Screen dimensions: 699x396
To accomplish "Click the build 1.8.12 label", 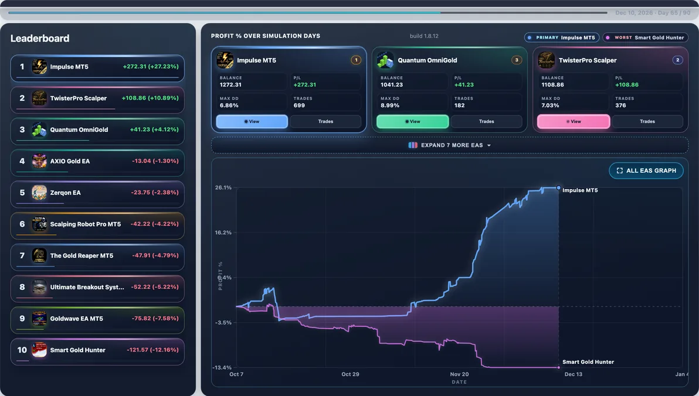I will [424, 36].
